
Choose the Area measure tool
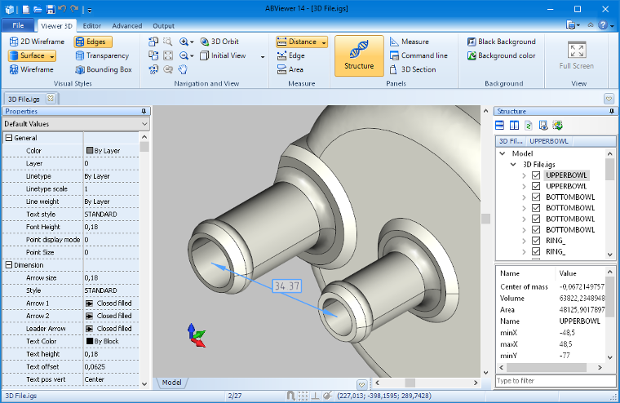pyautogui.click(x=290, y=69)
